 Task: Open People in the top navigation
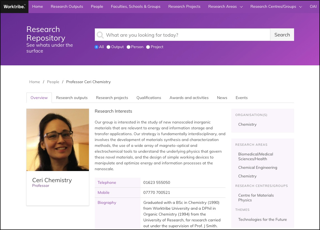[x=97, y=6]
